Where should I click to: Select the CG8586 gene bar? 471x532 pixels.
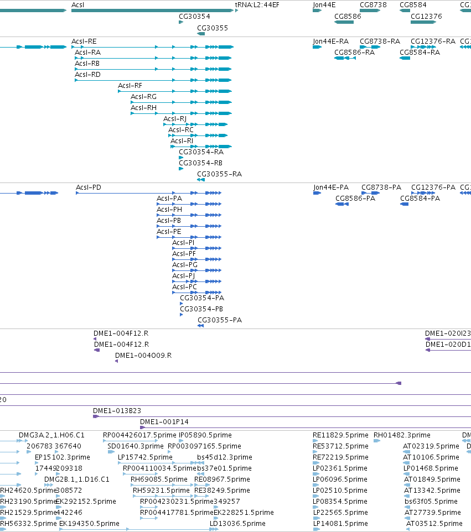(344, 22)
